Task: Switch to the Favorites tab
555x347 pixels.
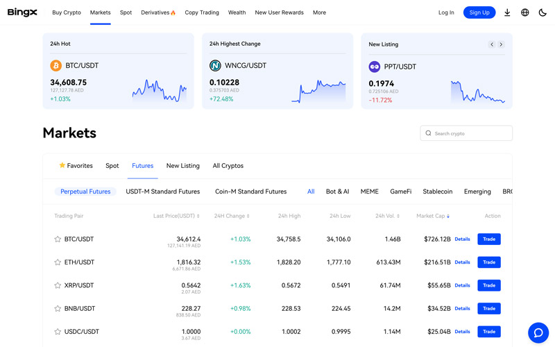Action: 76,166
